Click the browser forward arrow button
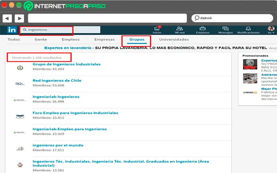Viewport: 277px width, 173px height. (x=19, y=18)
